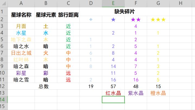Screen dimensions: 195x110
Task: Select the value 8 in 日出之城 row
Action: click(113, 53)
